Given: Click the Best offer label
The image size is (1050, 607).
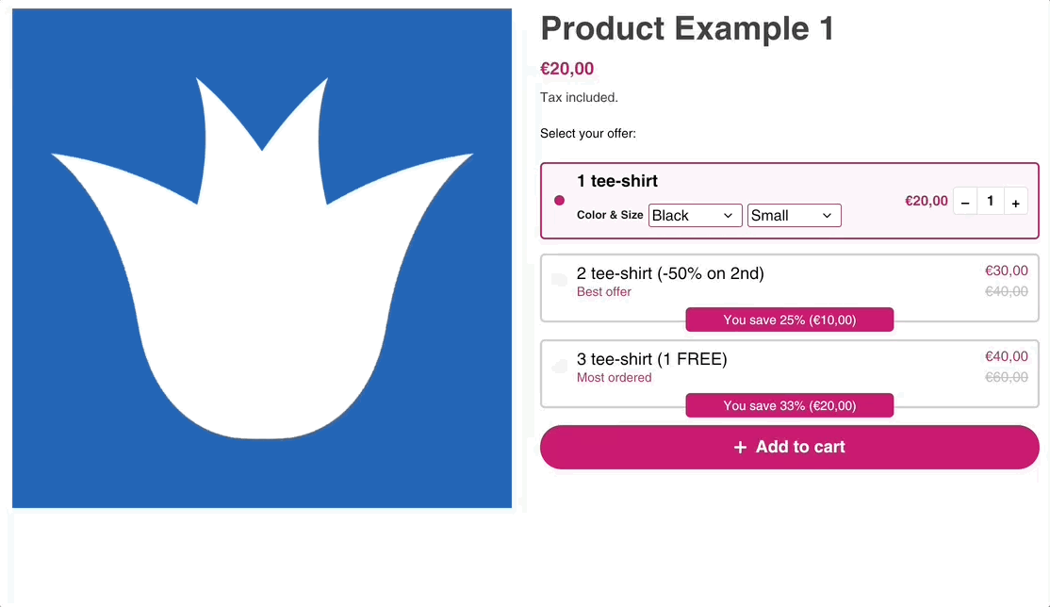Looking at the screenshot, I should click(x=604, y=292).
